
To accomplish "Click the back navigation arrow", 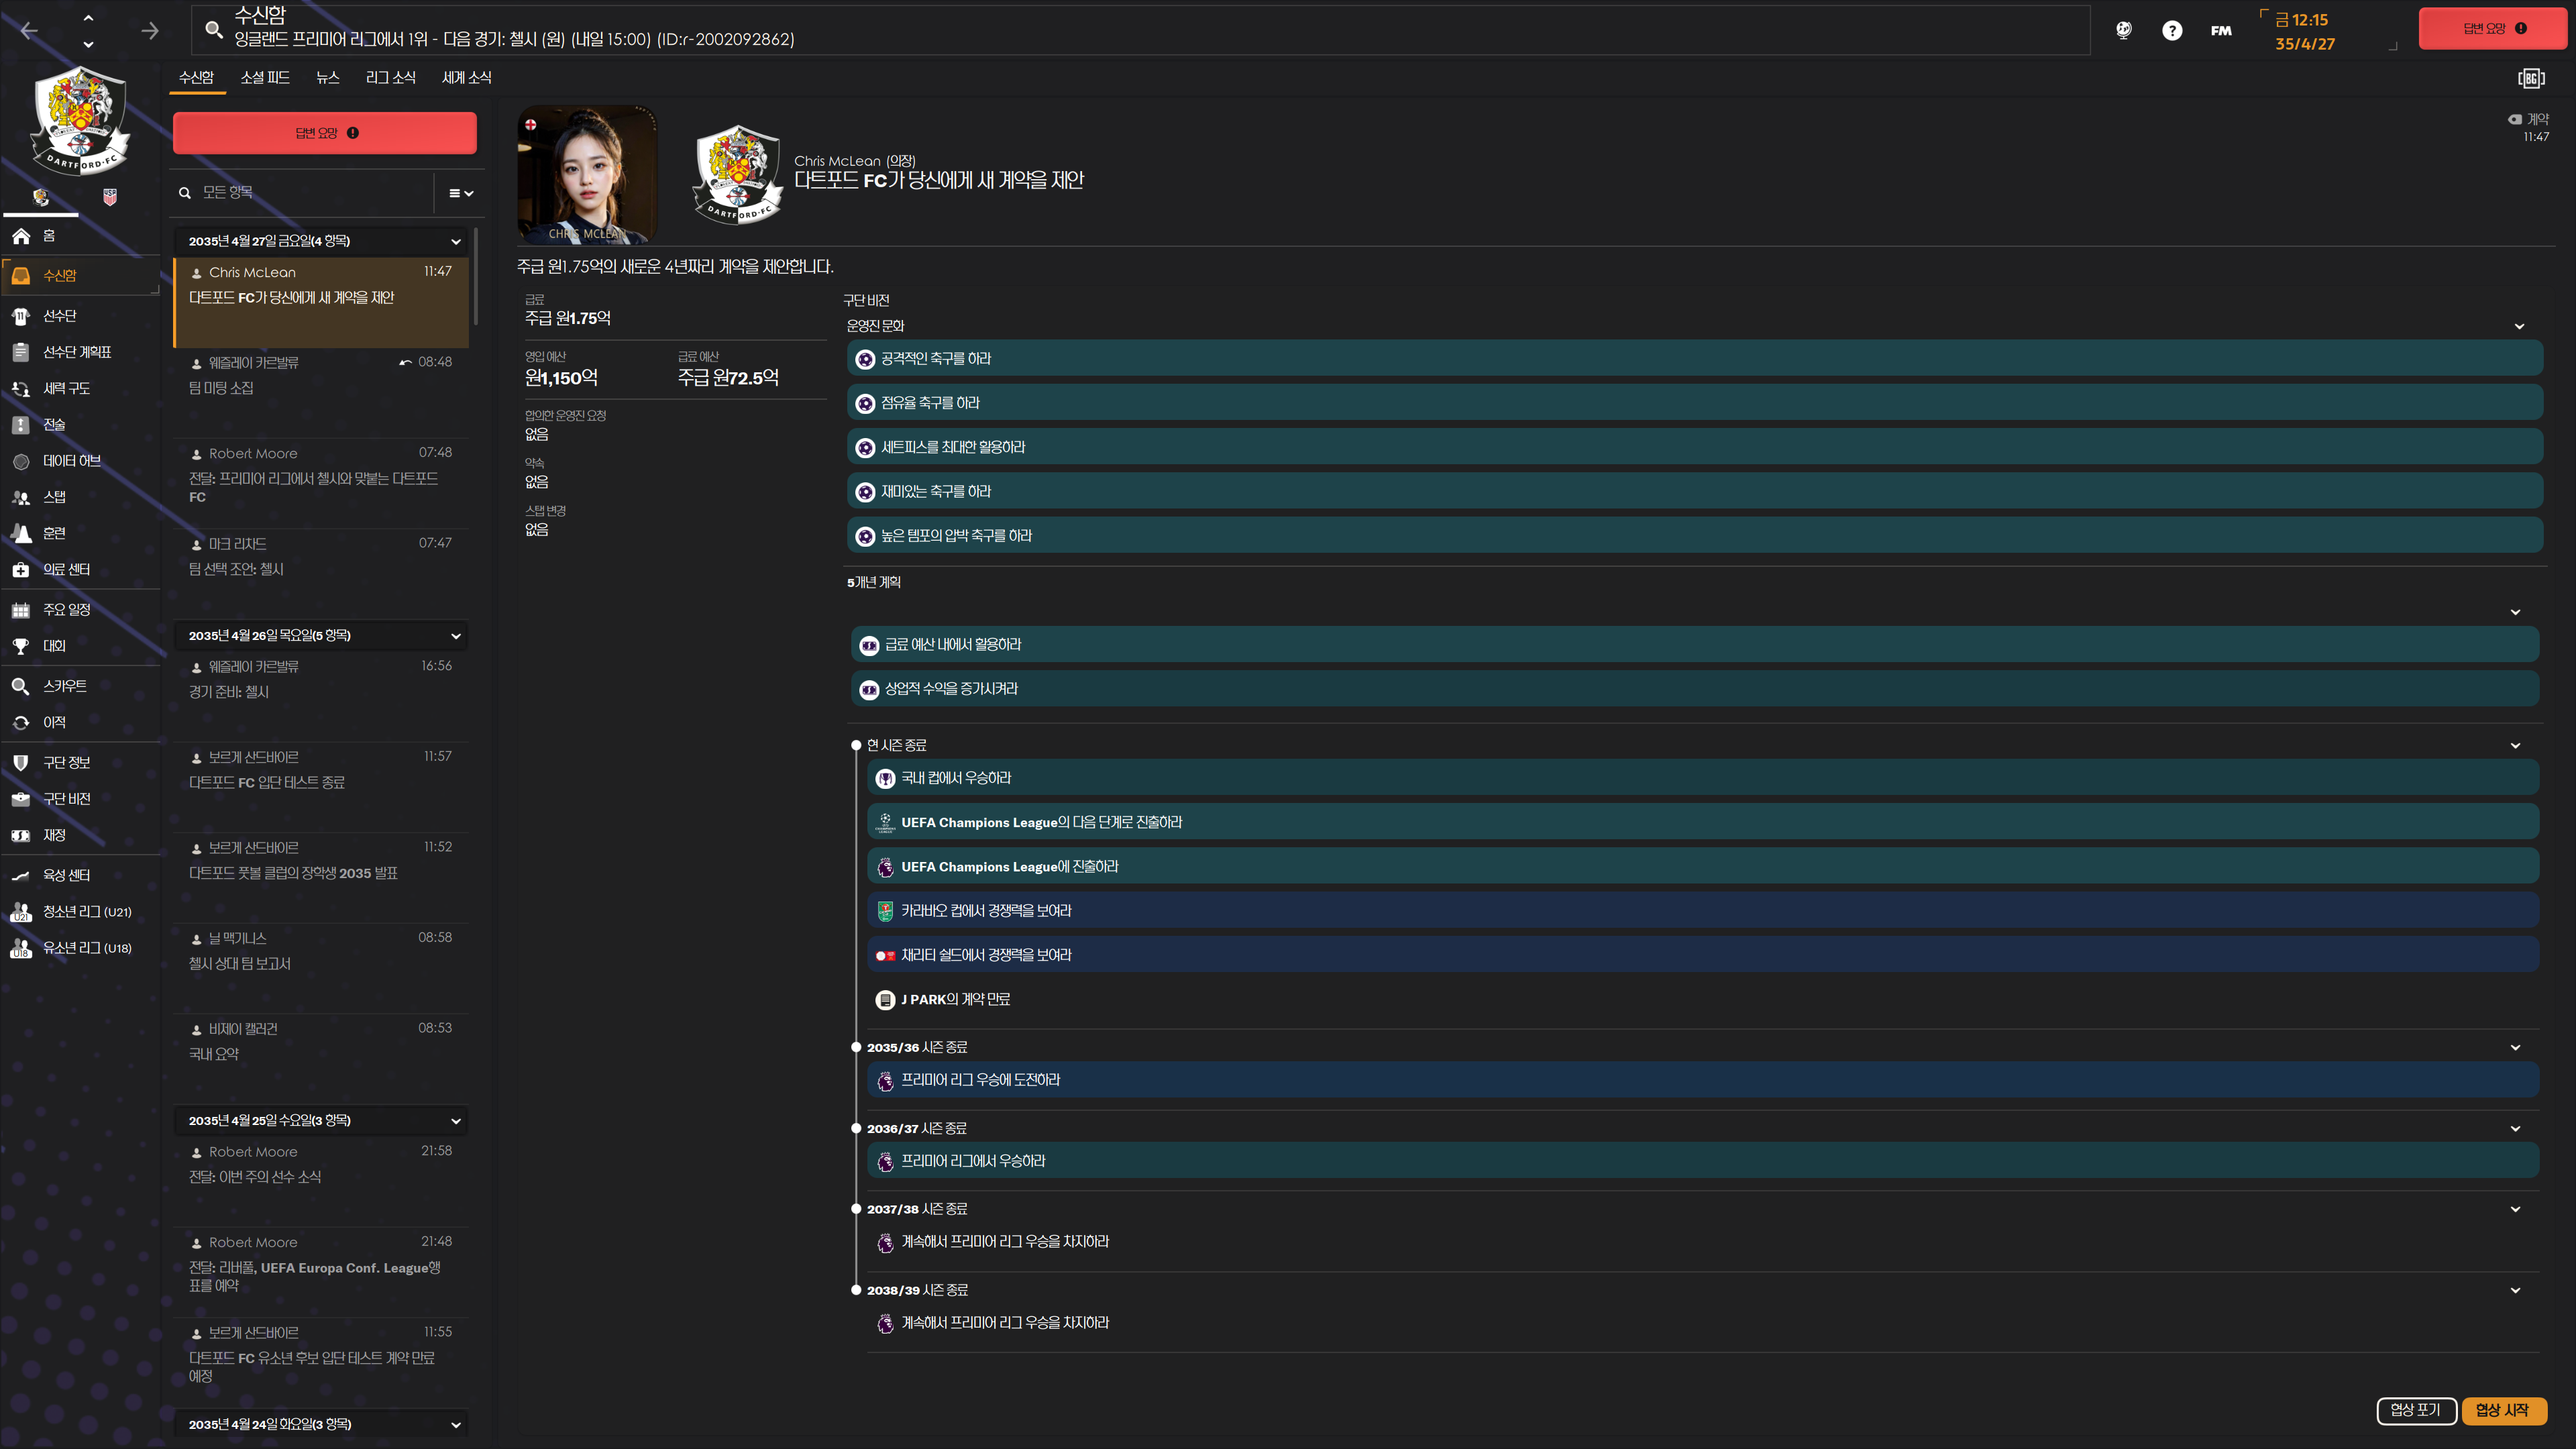I will (29, 31).
